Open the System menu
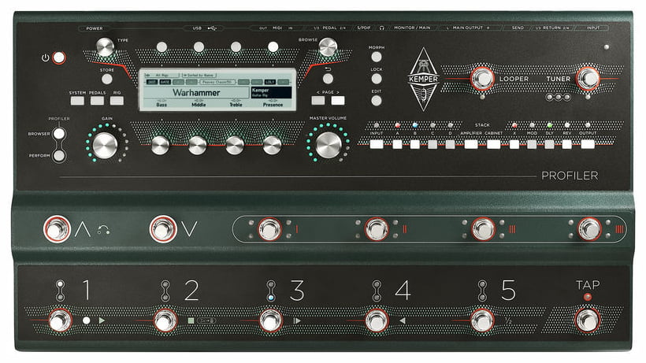This screenshot has width=646, height=363. (77, 101)
